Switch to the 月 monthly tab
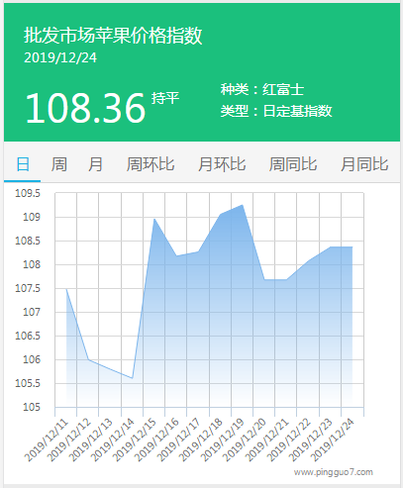This screenshot has height=488, width=403. click(x=95, y=164)
